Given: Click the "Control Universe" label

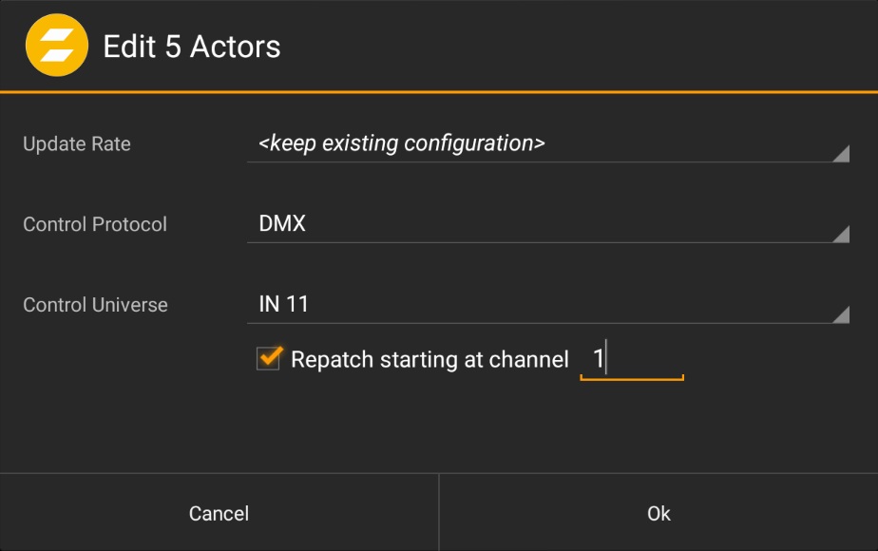Looking at the screenshot, I should pos(95,306).
